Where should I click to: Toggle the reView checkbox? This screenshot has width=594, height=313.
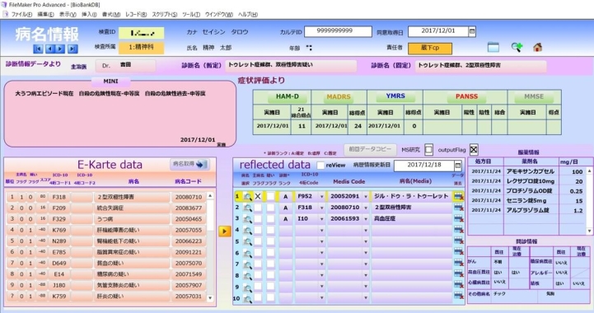[320, 166]
